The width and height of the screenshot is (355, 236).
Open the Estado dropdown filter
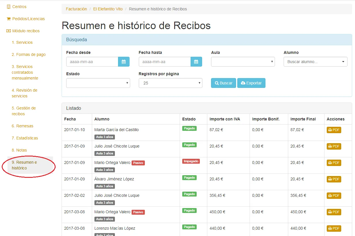point(98,83)
